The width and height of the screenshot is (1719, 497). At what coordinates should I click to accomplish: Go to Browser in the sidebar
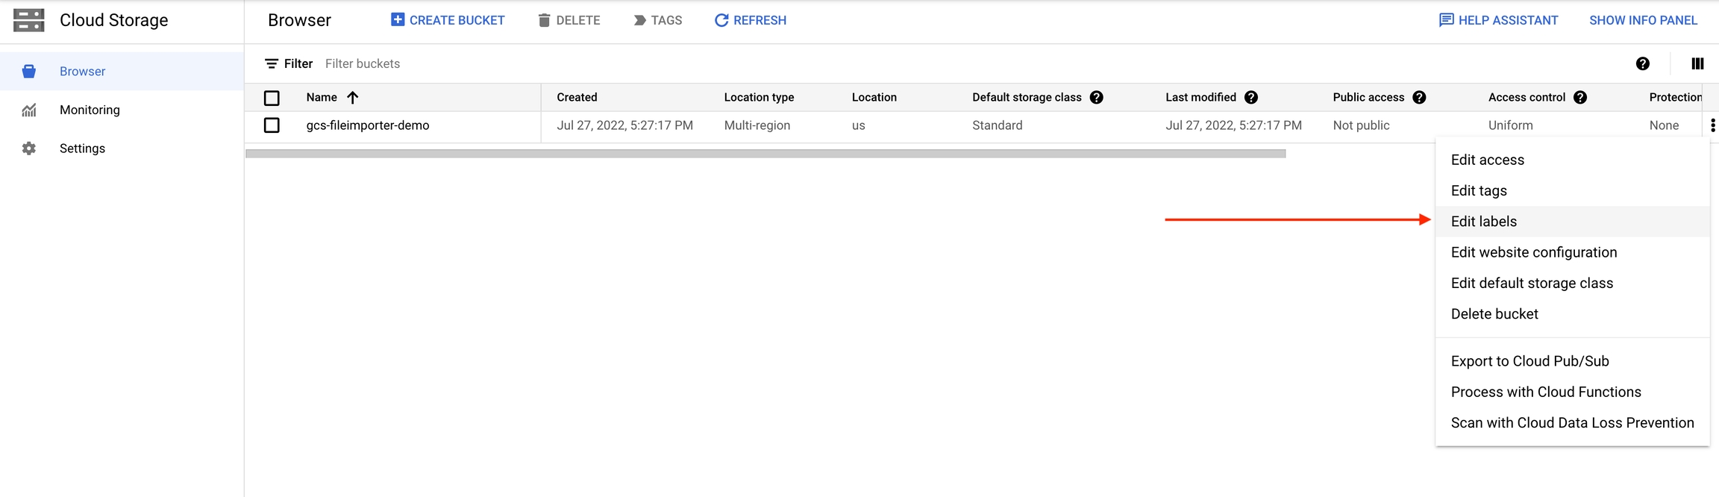[x=122, y=72]
